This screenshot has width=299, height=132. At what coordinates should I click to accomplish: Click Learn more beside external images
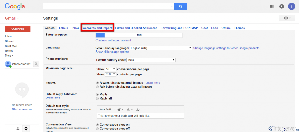coord(153,83)
